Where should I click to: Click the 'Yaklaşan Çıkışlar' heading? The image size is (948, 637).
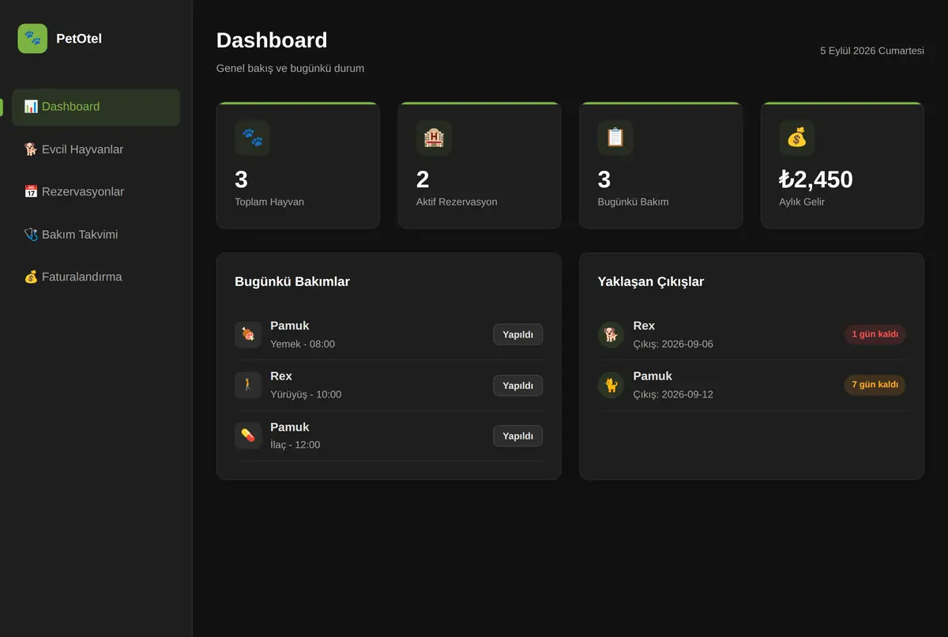[651, 281]
